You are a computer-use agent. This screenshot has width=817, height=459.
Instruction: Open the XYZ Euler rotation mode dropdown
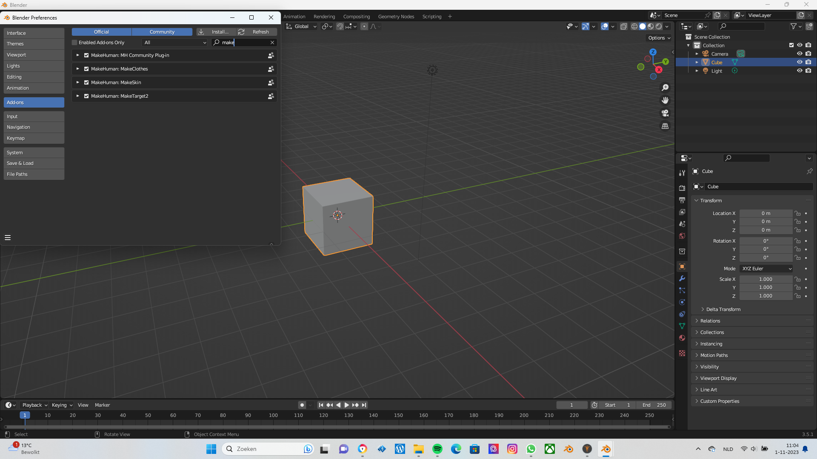[x=766, y=269]
